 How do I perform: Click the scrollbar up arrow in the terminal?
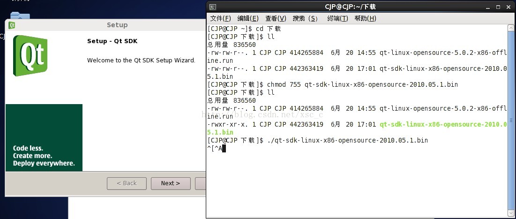pyautogui.click(x=511, y=28)
